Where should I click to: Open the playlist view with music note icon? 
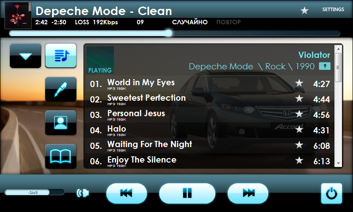(x=61, y=56)
